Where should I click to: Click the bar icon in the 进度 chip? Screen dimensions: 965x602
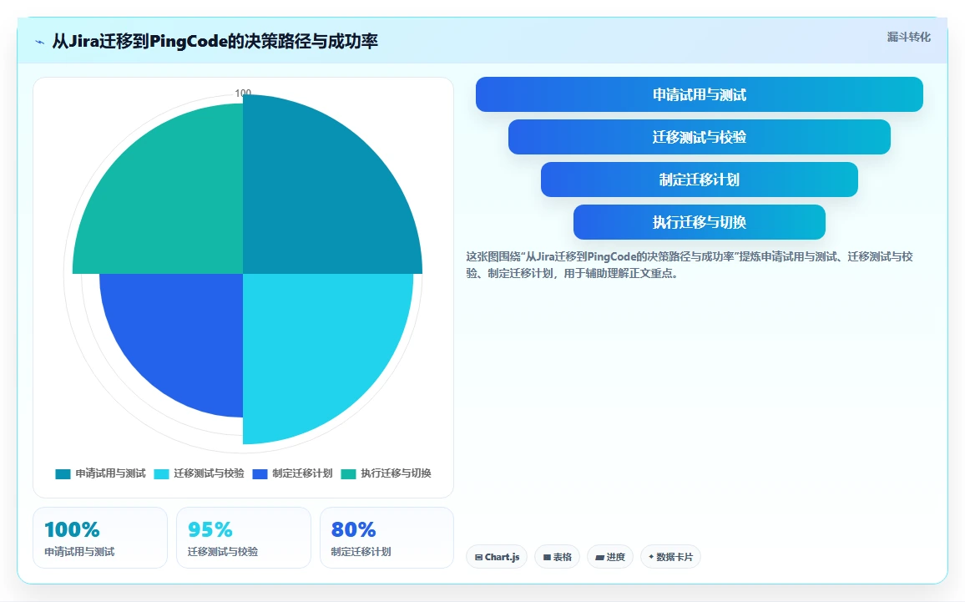point(599,558)
